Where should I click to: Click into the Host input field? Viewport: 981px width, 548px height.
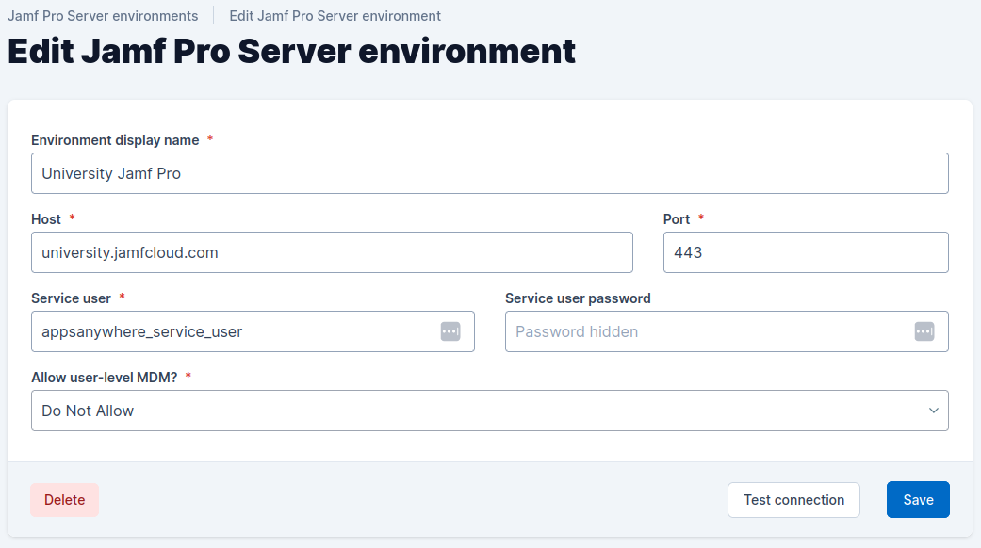coord(332,252)
